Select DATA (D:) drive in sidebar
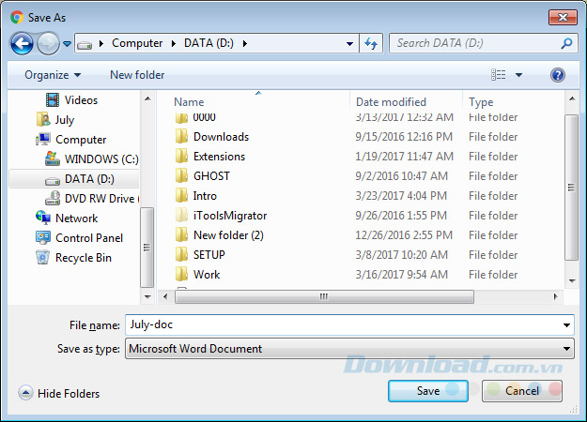Image resolution: width=587 pixels, height=422 pixels. [89, 179]
